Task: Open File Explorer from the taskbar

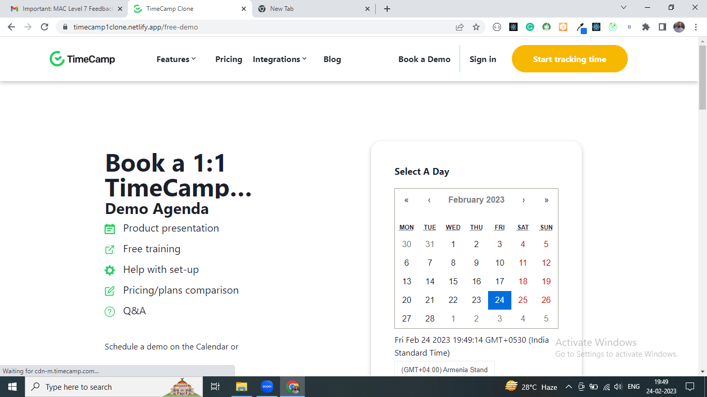Action: [241, 386]
